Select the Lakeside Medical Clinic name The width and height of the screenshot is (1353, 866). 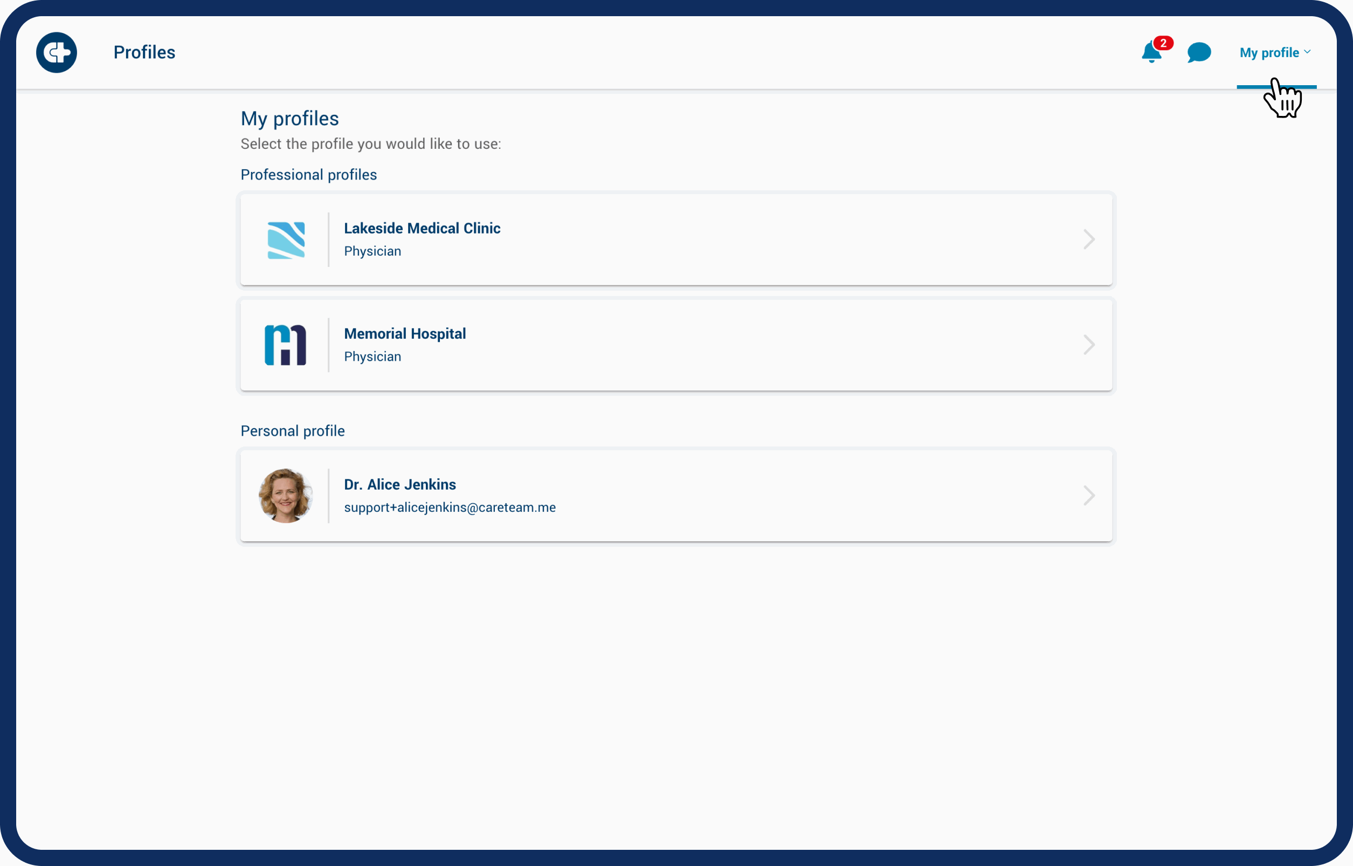click(422, 228)
